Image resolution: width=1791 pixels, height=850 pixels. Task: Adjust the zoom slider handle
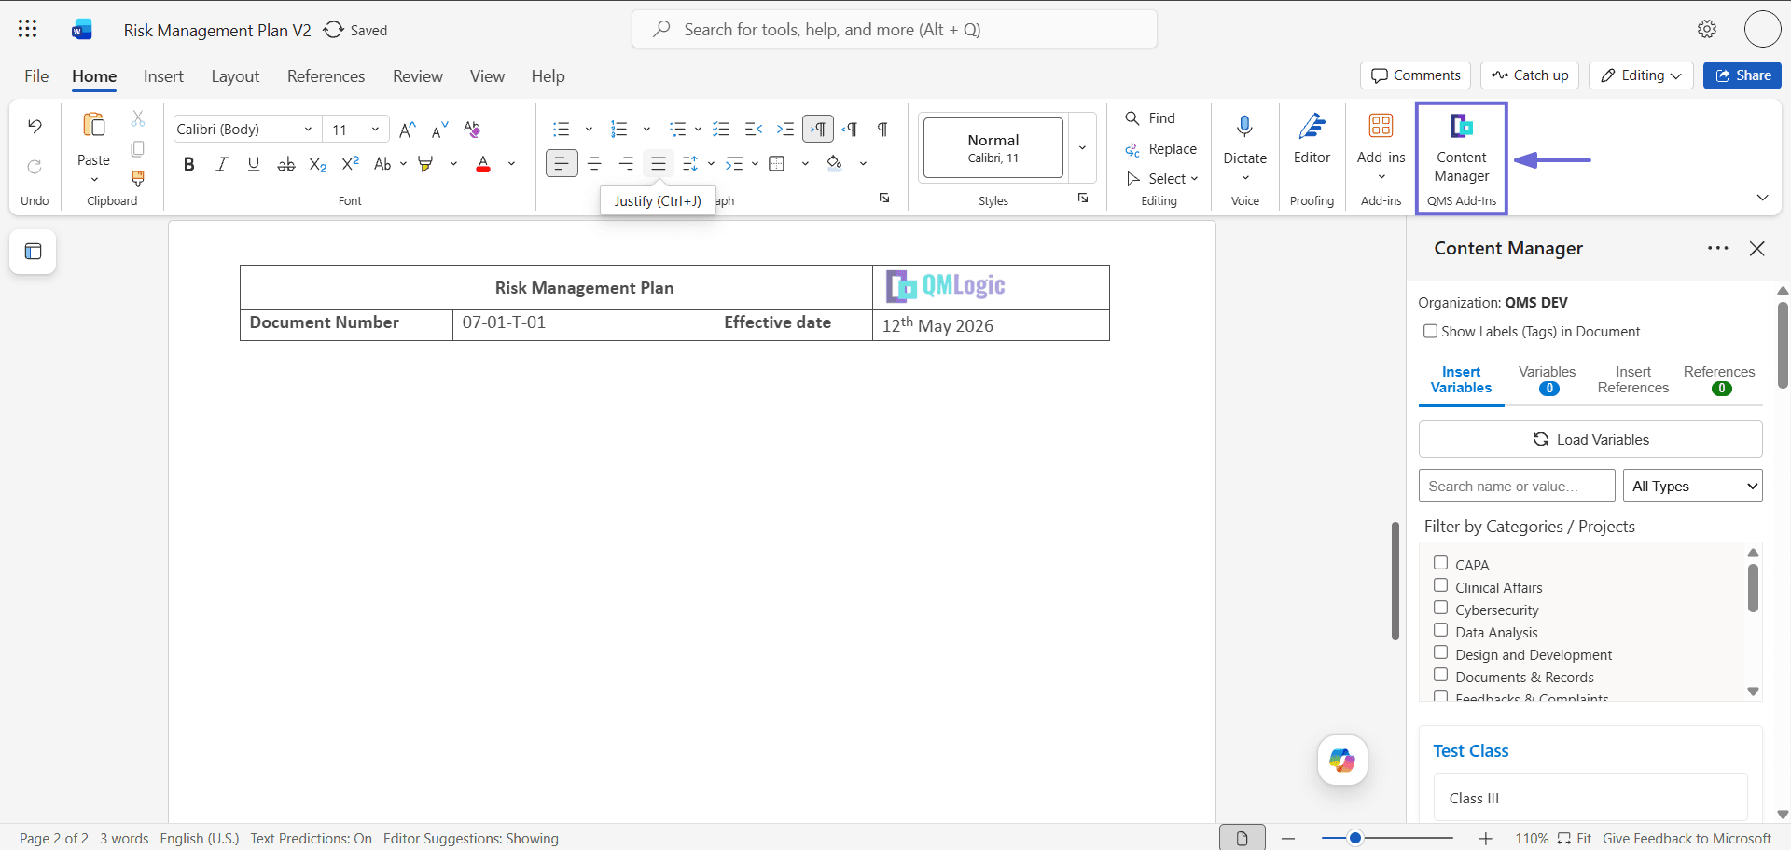(x=1355, y=838)
